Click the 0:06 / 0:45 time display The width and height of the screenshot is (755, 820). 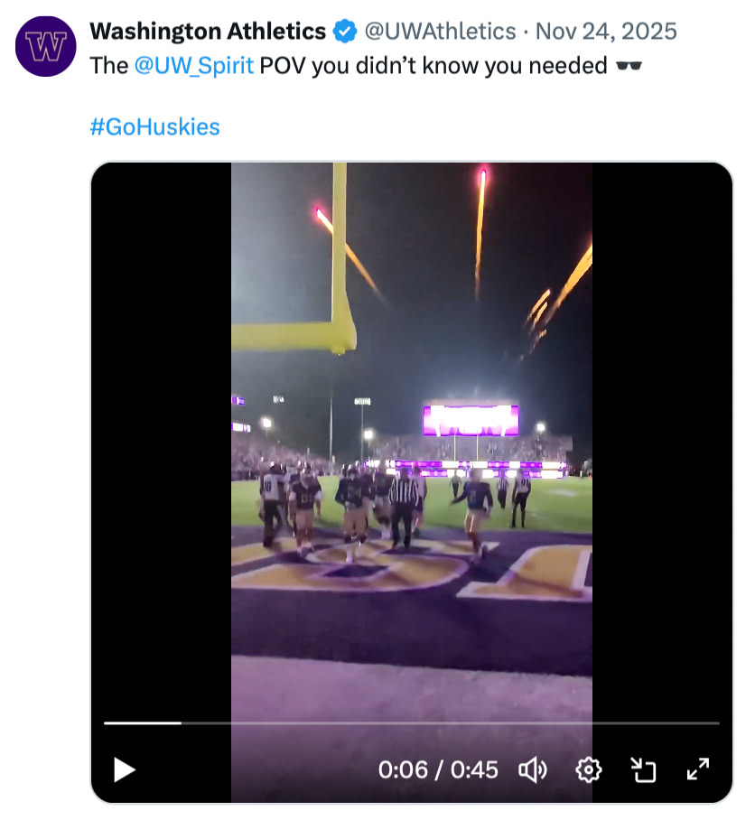pyautogui.click(x=438, y=769)
